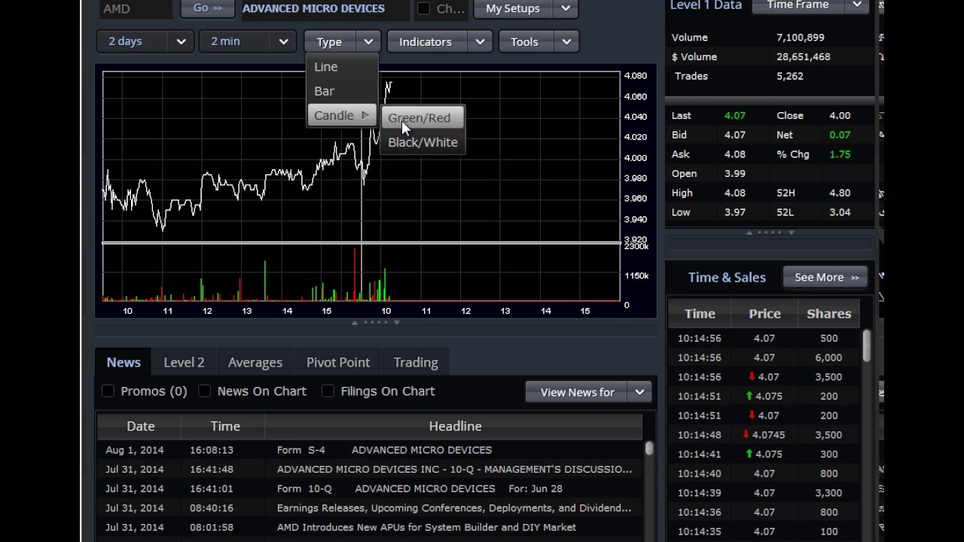Image resolution: width=964 pixels, height=542 pixels.
Task: Expand the Tools dropdown arrow
Action: pyautogui.click(x=566, y=42)
